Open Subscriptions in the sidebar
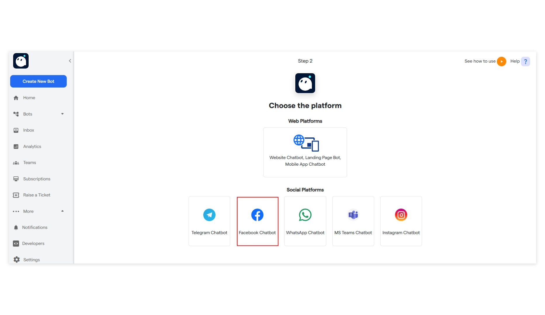545x315 pixels. click(x=36, y=179)
